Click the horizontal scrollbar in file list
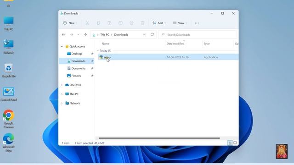The width and height of the screenshot is (294, 165). click(x=159, y=138)
